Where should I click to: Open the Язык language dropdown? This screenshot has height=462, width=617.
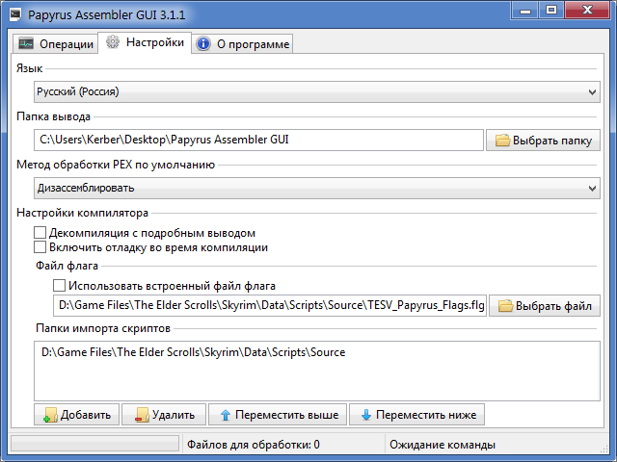316,91
